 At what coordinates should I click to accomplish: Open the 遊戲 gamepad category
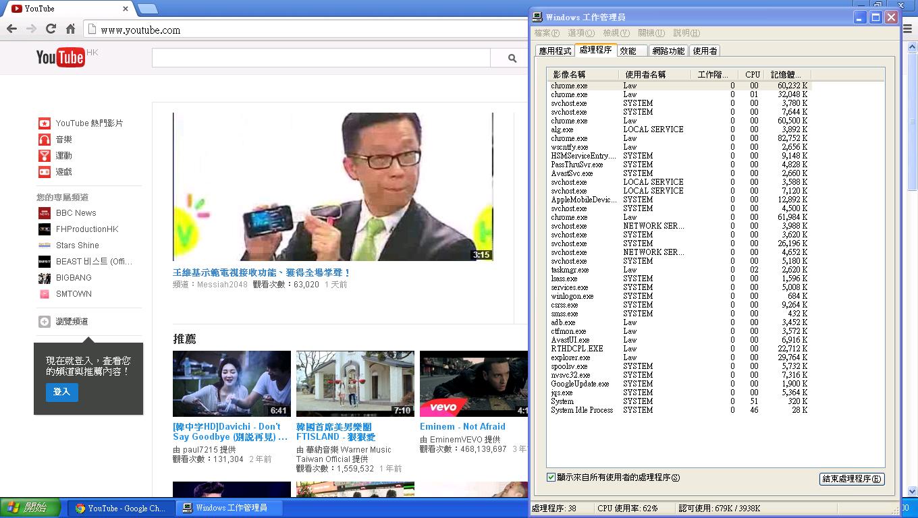tap(44, 171)
